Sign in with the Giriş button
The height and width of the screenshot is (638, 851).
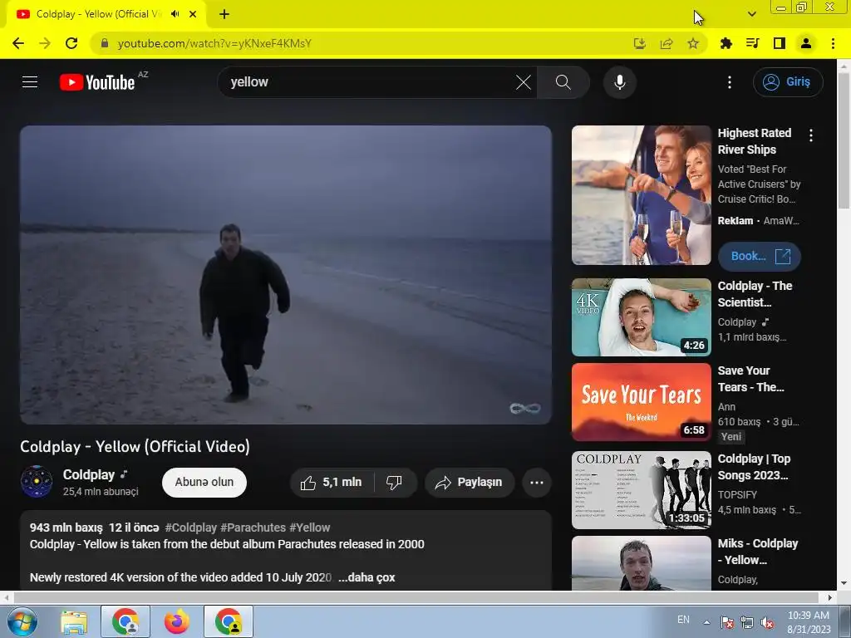788,82
